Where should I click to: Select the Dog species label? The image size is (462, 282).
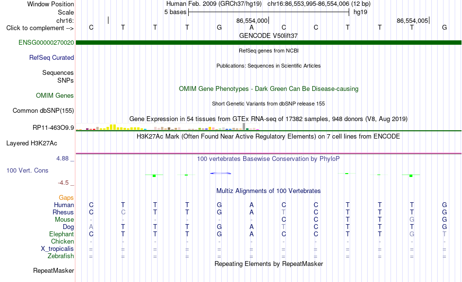[x=68, y=227]
